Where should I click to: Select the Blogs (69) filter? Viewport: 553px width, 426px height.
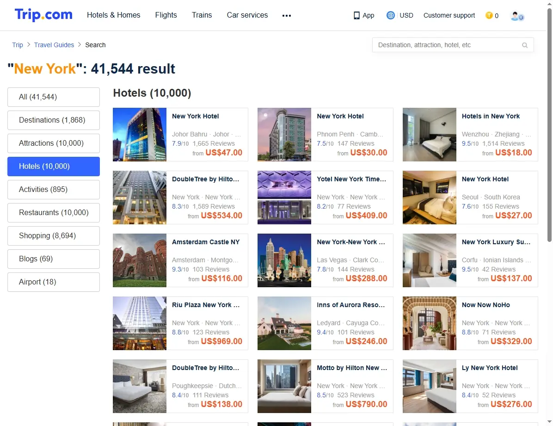54,259
